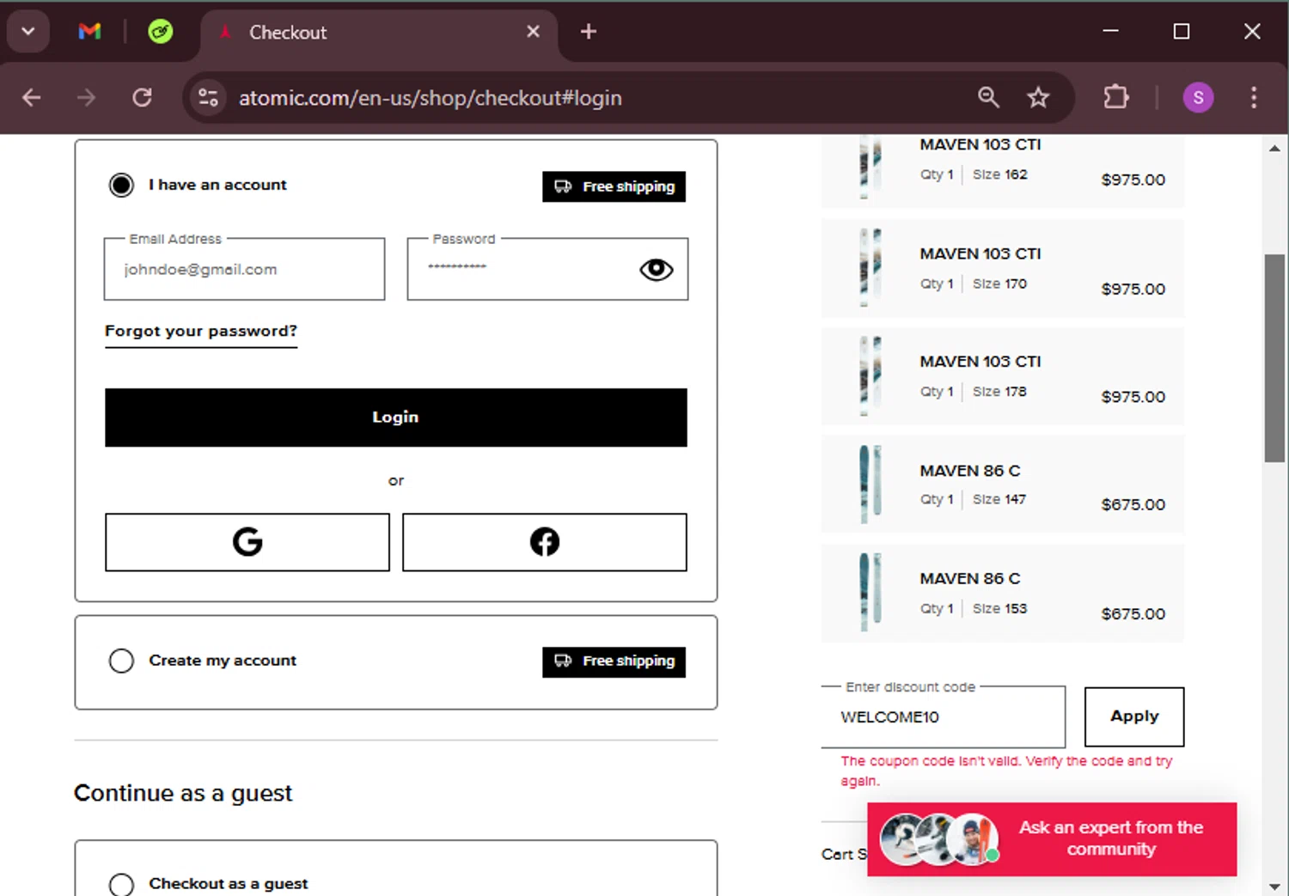Click Maven 86 C size 147 thumbnail
This screenshot has width=1289, height=896.
(871, 485)
